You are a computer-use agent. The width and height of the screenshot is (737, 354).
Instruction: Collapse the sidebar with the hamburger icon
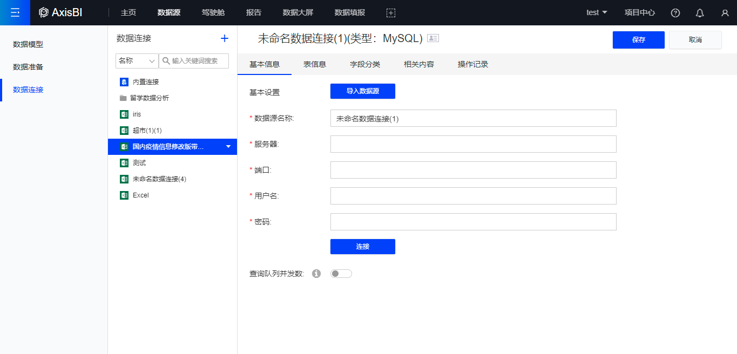click(x=15, y=12)
